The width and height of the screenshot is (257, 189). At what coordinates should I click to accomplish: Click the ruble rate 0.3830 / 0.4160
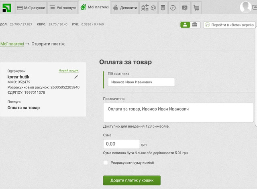click(x=92, y=24)
